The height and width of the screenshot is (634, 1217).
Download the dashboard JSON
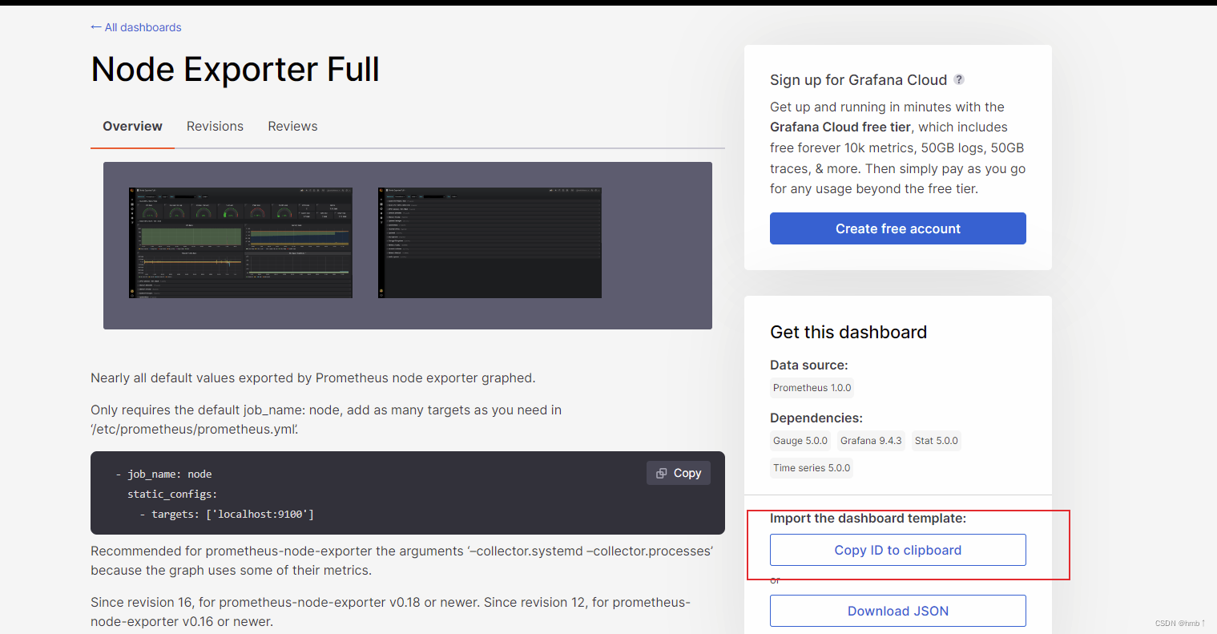click(x=898, y=611)
